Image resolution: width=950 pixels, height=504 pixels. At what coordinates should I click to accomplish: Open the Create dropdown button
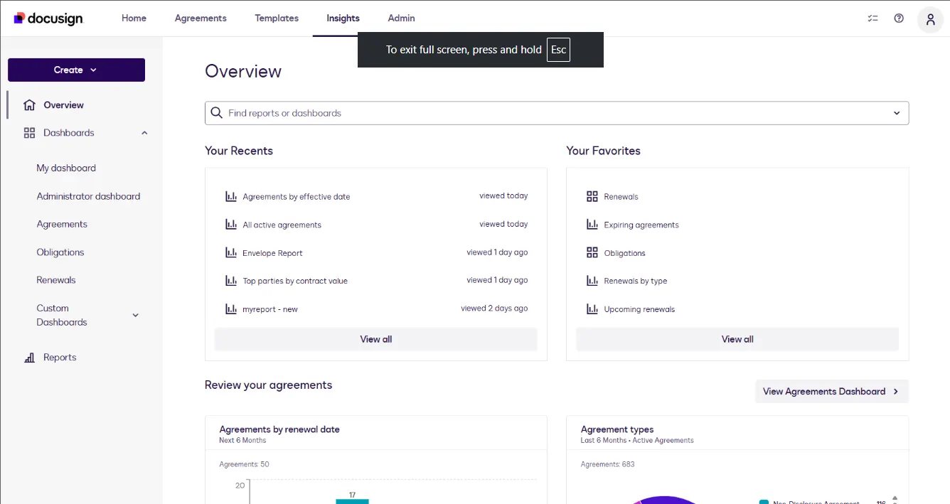[x=76, y=70]
